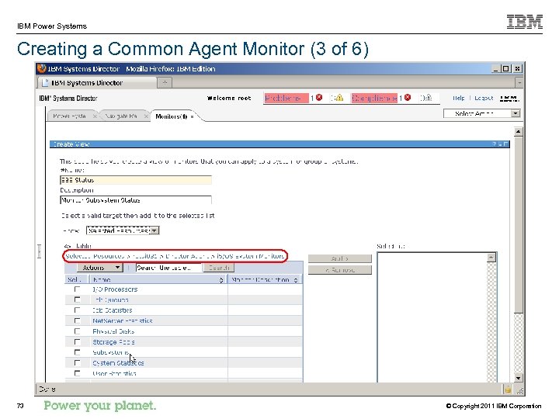Image resolution: width=559 pixels, height=419 pixels.
Task: Click the Firefox icon in title bar
Action: click(x=42, y=68)
